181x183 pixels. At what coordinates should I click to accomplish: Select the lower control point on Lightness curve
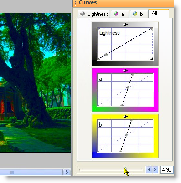[x=106, y=55]
